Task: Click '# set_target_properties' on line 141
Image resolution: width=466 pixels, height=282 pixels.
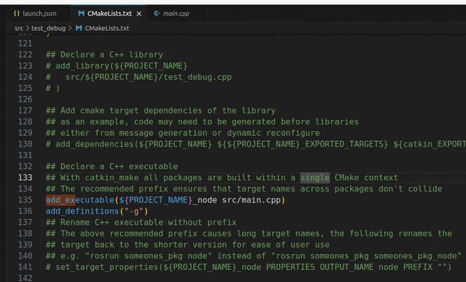Action: [x=102, y=267]
